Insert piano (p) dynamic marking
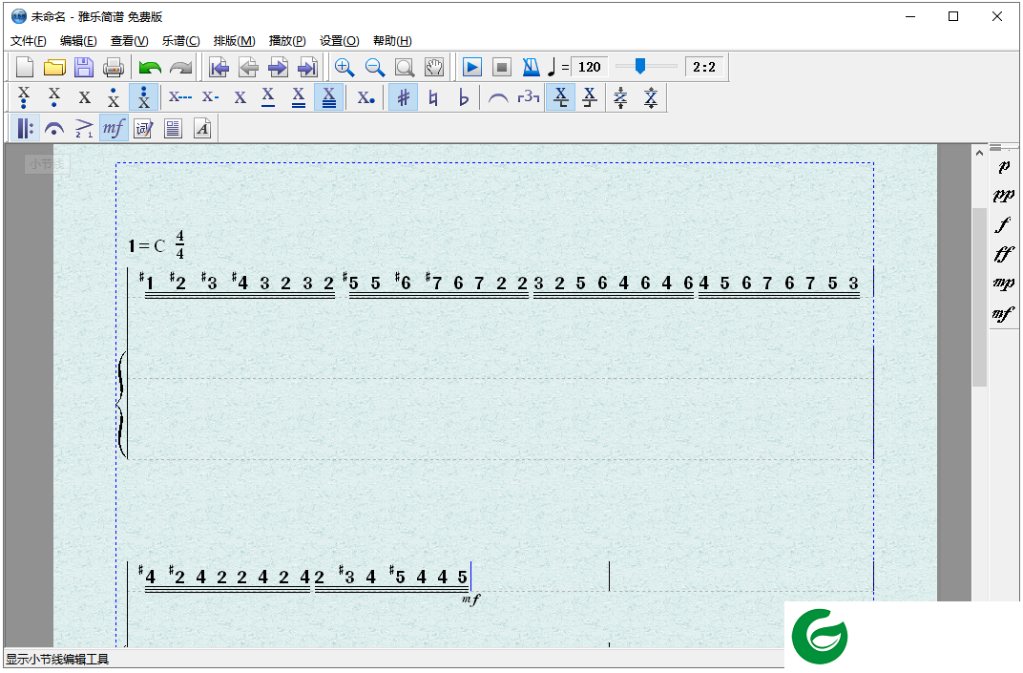The width and height of the screenshot is (1023, 673). 1004,167
